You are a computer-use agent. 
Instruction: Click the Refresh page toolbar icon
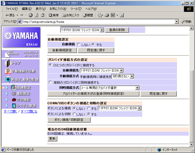(x=37, y=15)
